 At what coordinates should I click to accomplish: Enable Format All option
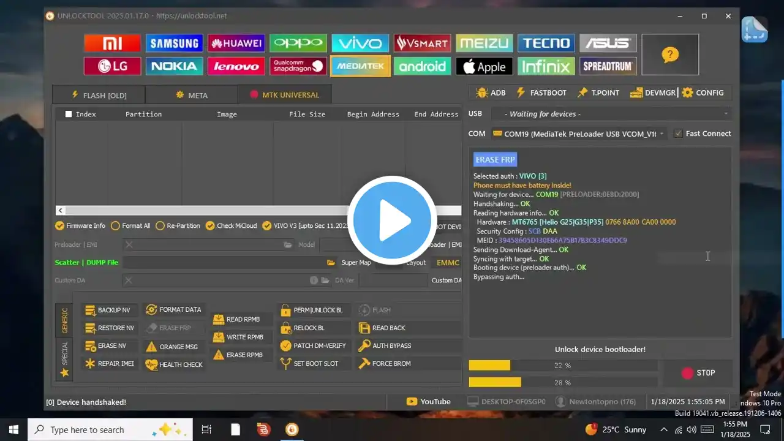pyautogui.click(x=130, y=225)
